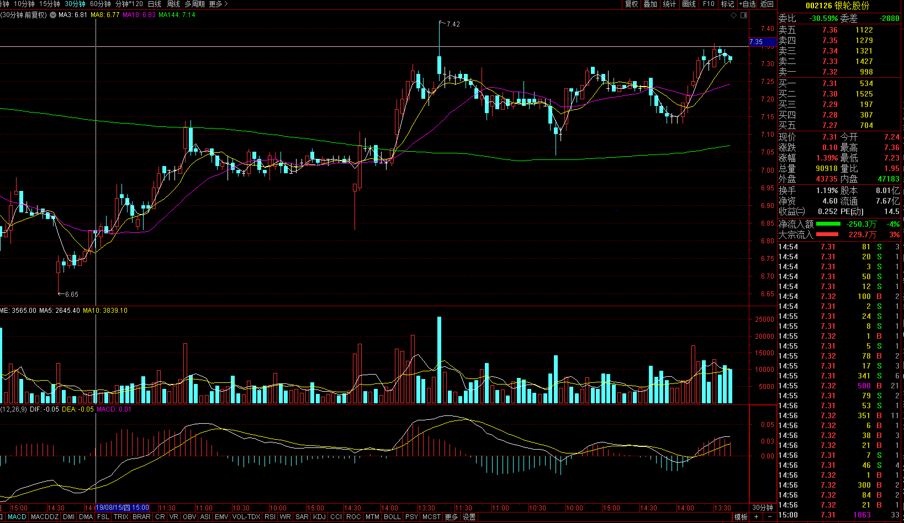Viewport: 904px width, 523px height.
Task: Click the 返回 back button
Action: click(x=767, y=4)
